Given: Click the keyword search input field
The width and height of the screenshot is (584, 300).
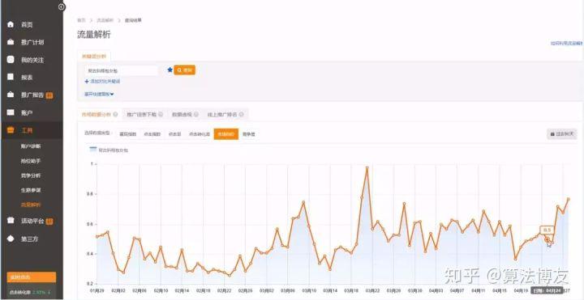Looking at the screenshot, I should [121, 70].
